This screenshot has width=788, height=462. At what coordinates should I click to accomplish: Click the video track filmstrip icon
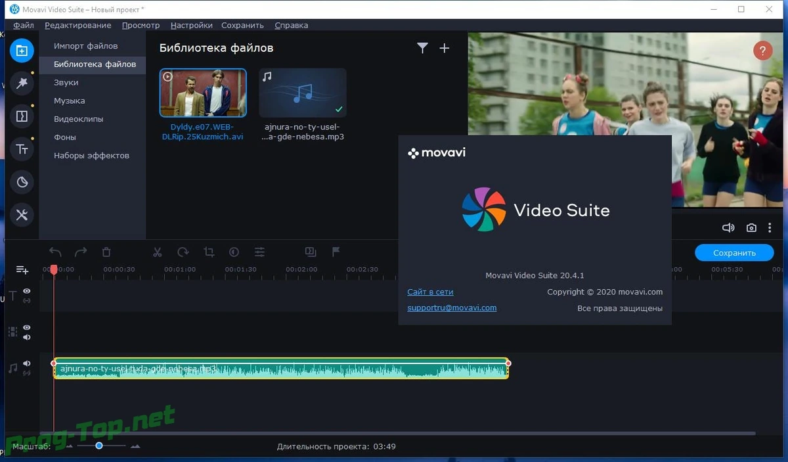12,332
